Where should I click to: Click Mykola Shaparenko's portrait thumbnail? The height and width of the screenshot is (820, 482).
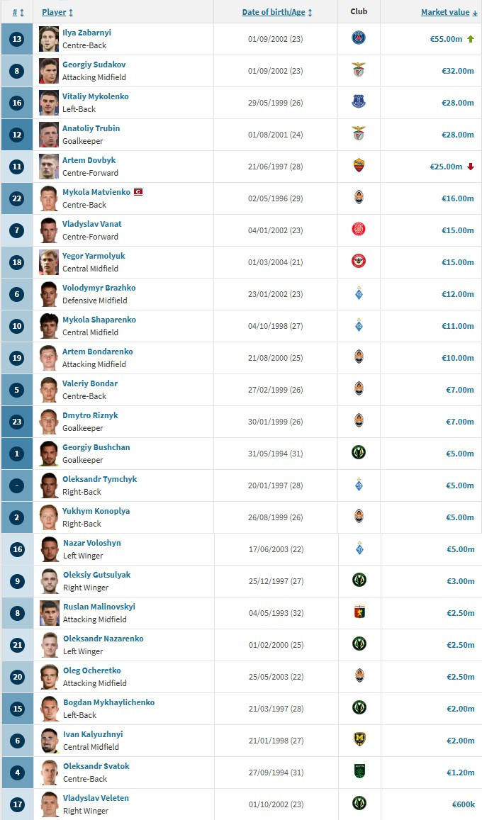(x=49, y=326)
